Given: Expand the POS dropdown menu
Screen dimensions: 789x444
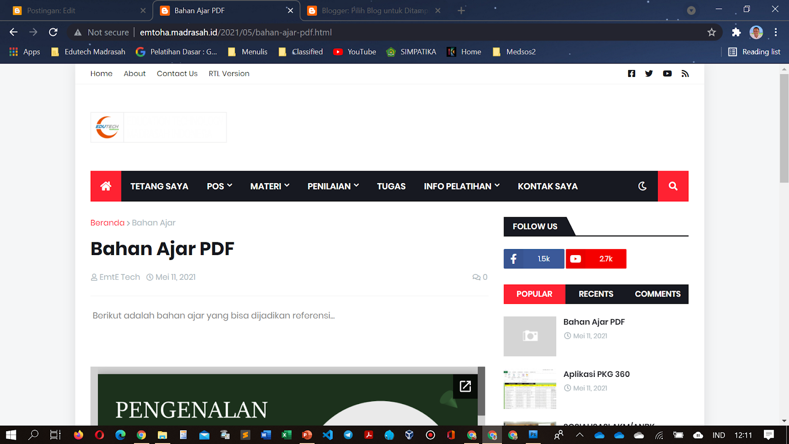Looking at the screenshot, I should point(219,186).
